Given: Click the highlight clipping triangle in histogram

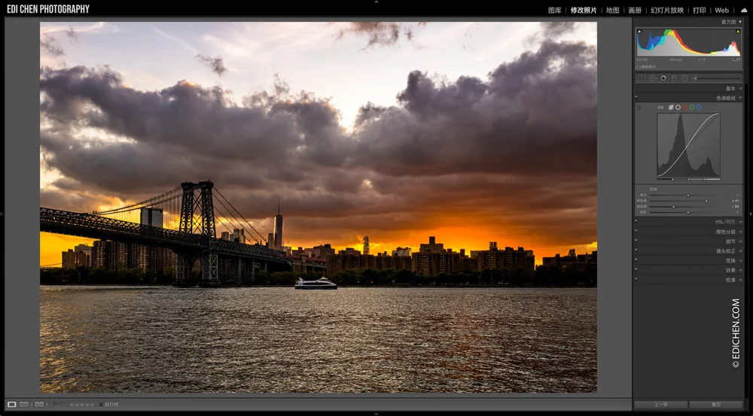Looking at the screenshot, I should 738,31.
